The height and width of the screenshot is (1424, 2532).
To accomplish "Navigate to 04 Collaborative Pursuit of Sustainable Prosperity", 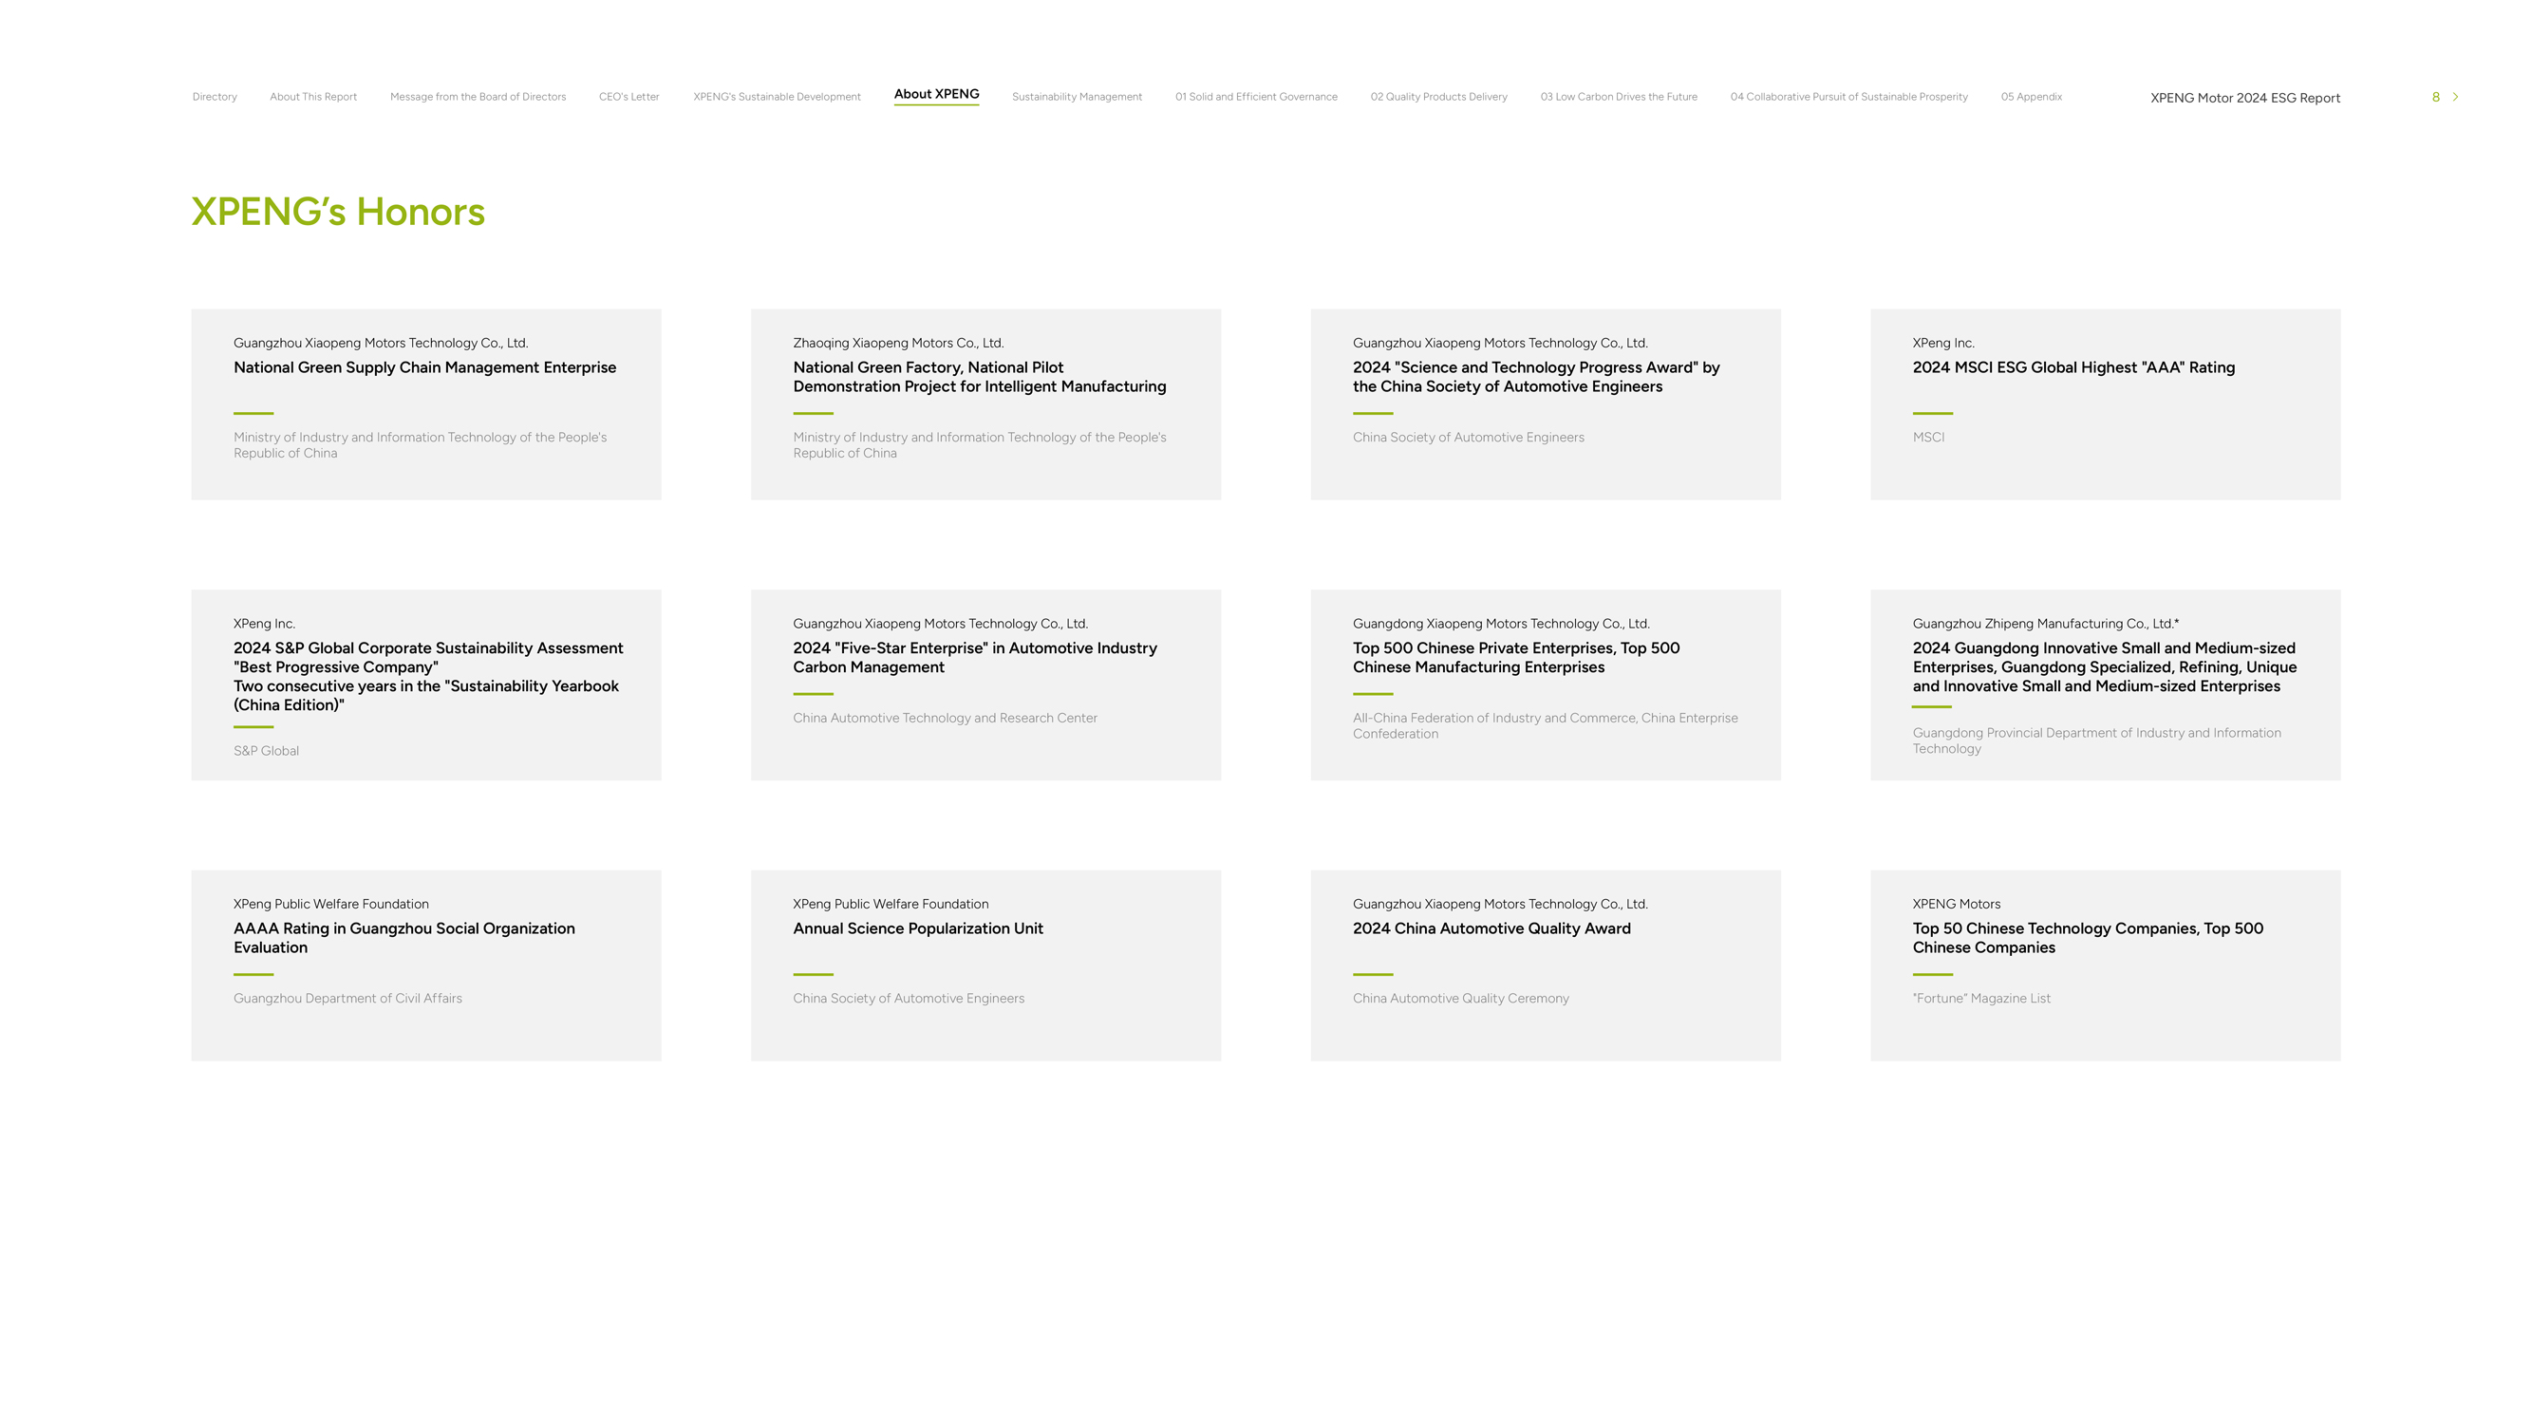I will [1847, 96].
